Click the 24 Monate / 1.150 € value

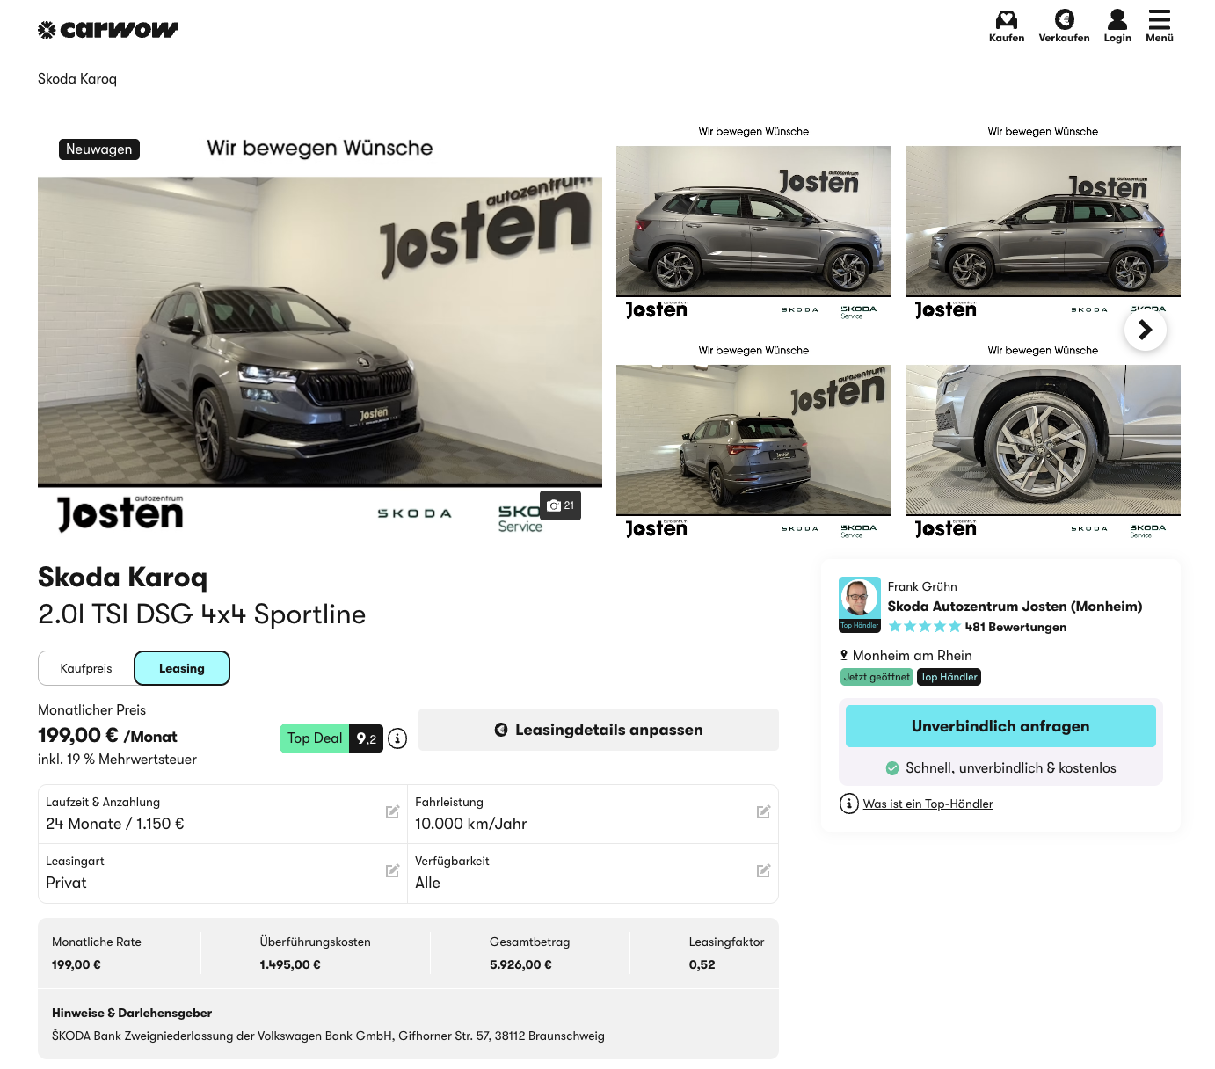(115, 824)
